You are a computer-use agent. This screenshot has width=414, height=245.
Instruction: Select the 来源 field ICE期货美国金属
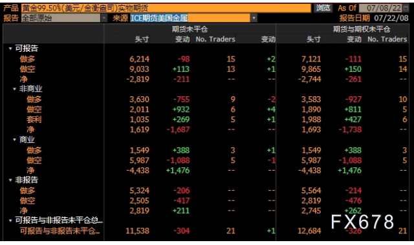190,18
